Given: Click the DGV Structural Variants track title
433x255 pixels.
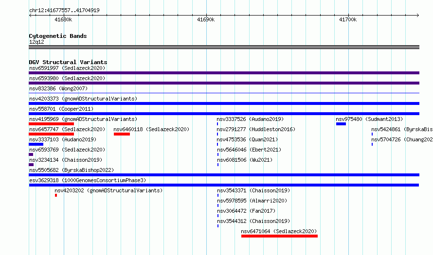Looking at the screenshot, I should point(68,62).
